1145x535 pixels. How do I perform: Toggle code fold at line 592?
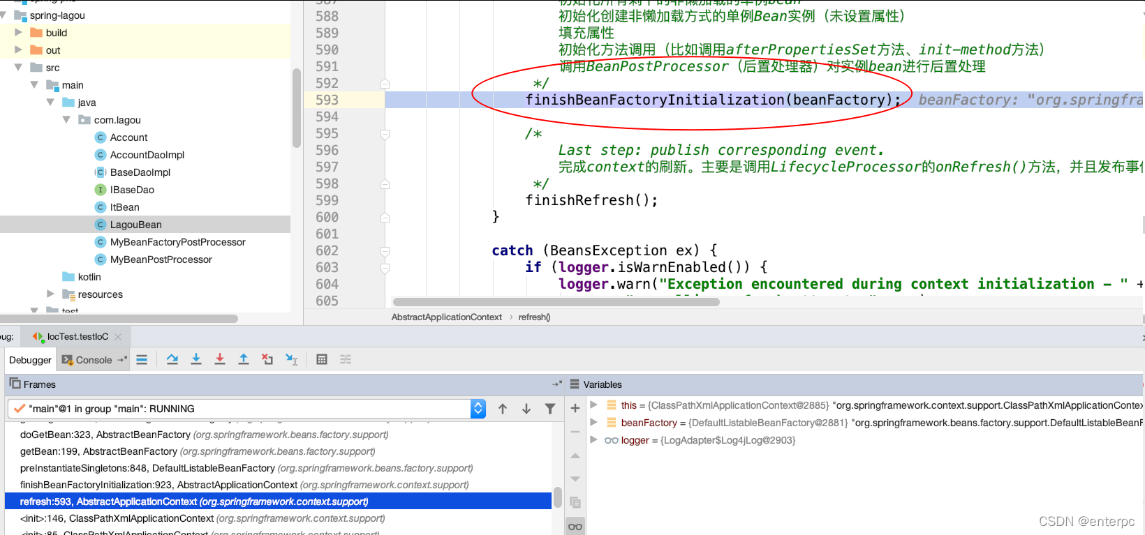click(x=385, y=84)
